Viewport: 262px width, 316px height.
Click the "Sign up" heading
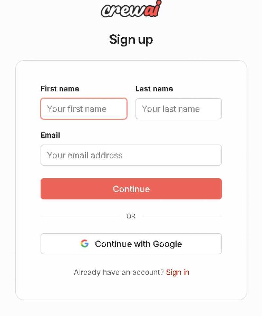[131, 39]
